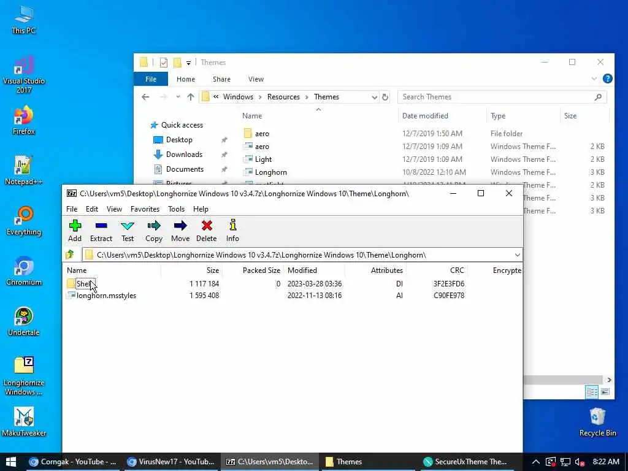Open the Firefox desktop shortcut
Image resolution: width=628 pixels, height=471 pixels.
coord(24,120)
